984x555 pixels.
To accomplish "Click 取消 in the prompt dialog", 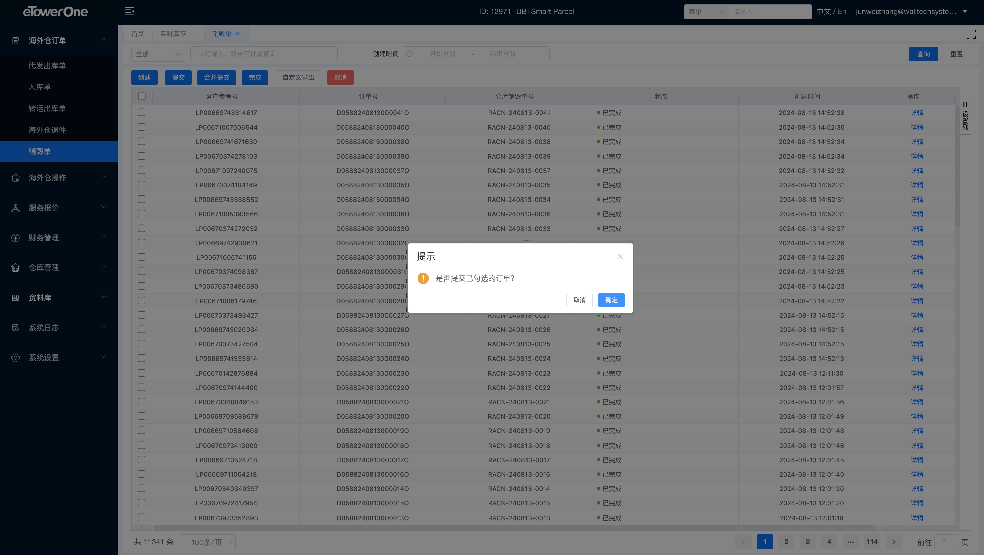I will [x=579, y=300].
